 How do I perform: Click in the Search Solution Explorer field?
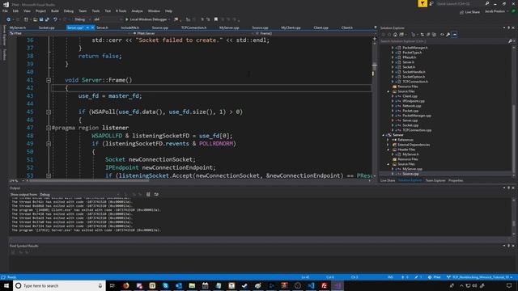point(443,41)
